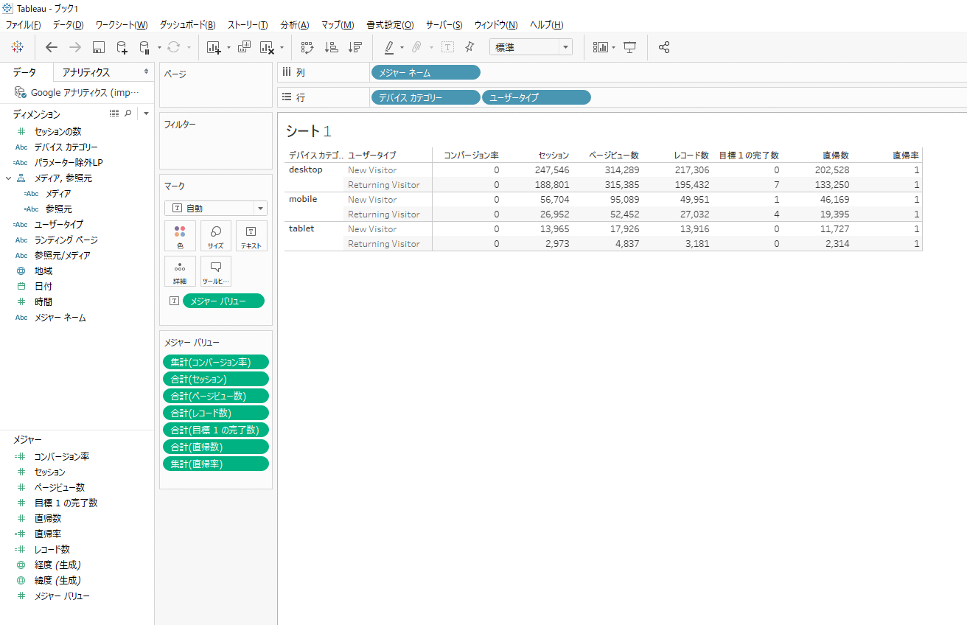
Task: Select the ランディング ページ dimension field
Action: point(66,240)
